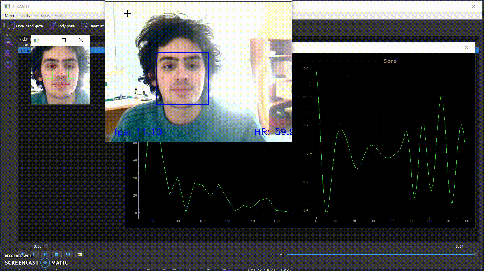Click the 0:19 duration label
Image resolution: width=484 pixels, height=271 pixels.
tap(460, 247)
